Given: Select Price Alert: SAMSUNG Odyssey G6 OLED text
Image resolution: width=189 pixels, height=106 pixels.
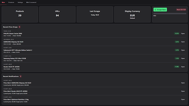Looking at the screenshot, I should pyautogui.click(x=17, y=83).
